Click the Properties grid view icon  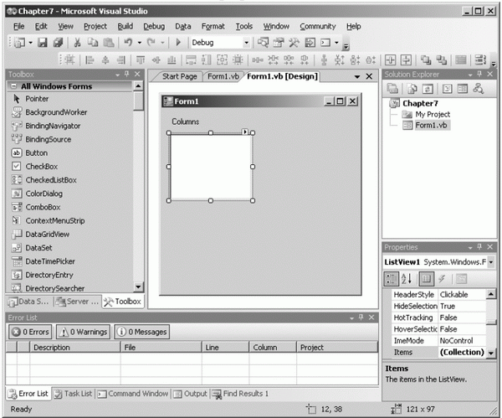click(x=426, y=279)
